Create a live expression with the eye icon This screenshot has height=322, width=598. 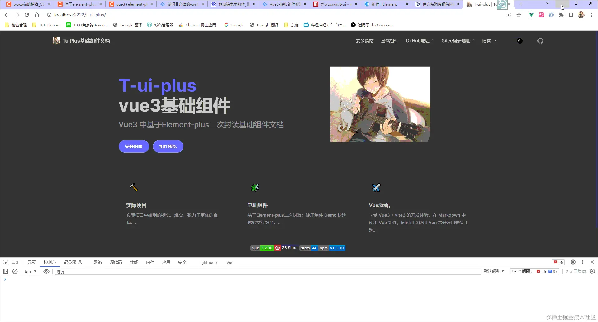click(x=46, y=271)
